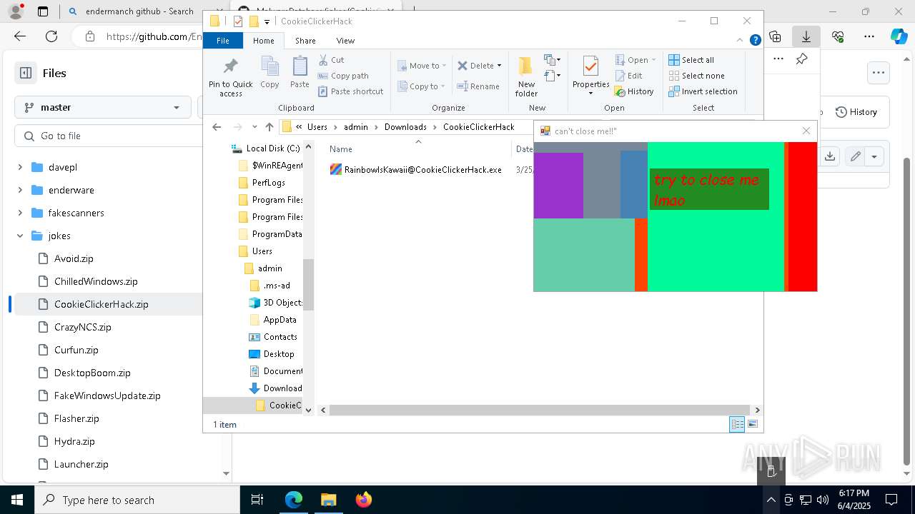915x514 pixels.
Task: Select RainbowIsKawaii@CookieClickerHack.exe file
Action: pyautogui.click(x=416, y=170)
